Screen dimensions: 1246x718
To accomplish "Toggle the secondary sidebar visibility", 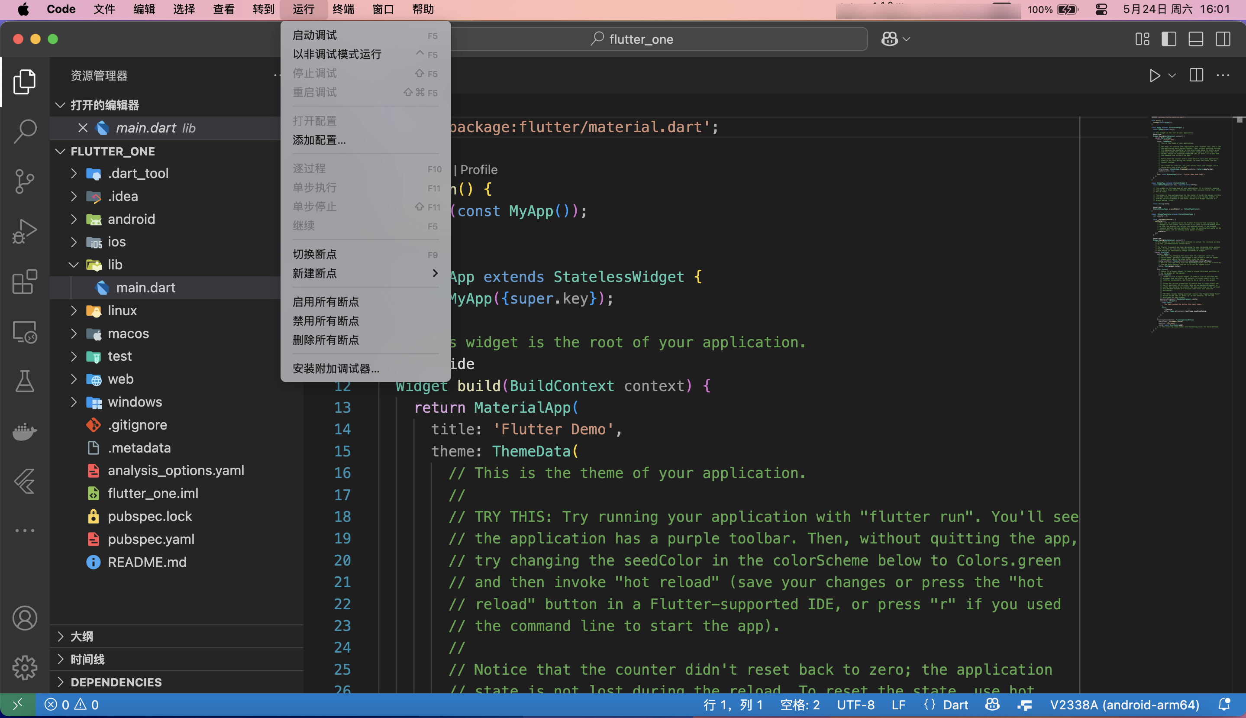I will tap(1222, 39).
